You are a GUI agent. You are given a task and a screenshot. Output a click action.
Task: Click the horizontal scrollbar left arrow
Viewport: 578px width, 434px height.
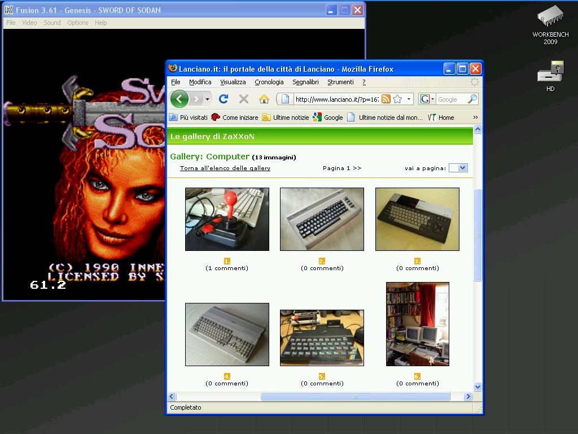tap(172, 396)
